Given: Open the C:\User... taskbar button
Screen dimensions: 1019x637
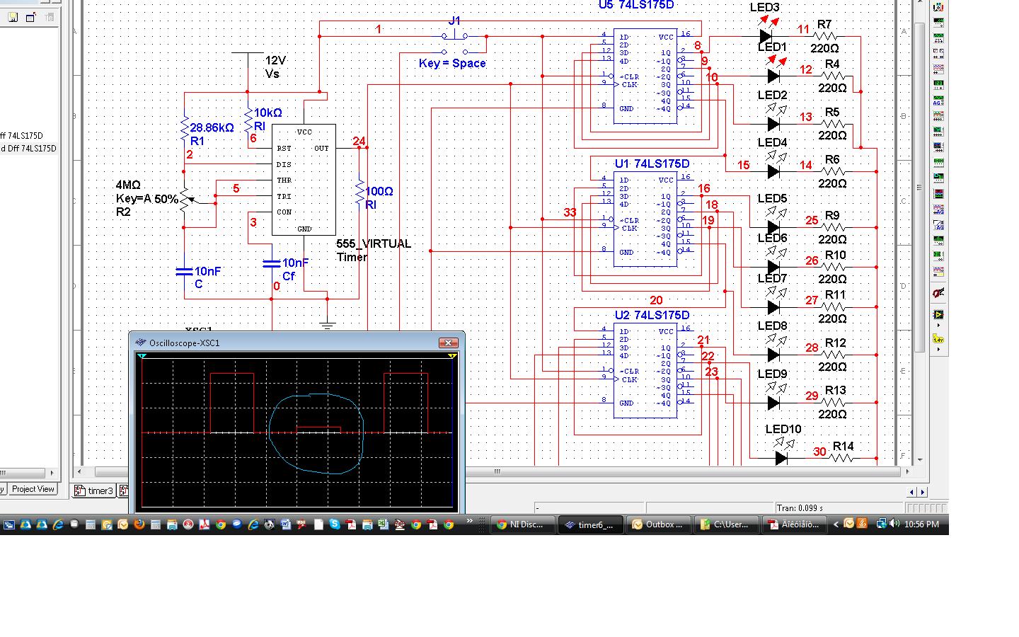Looking at the screenshot, I should point(725,524).
